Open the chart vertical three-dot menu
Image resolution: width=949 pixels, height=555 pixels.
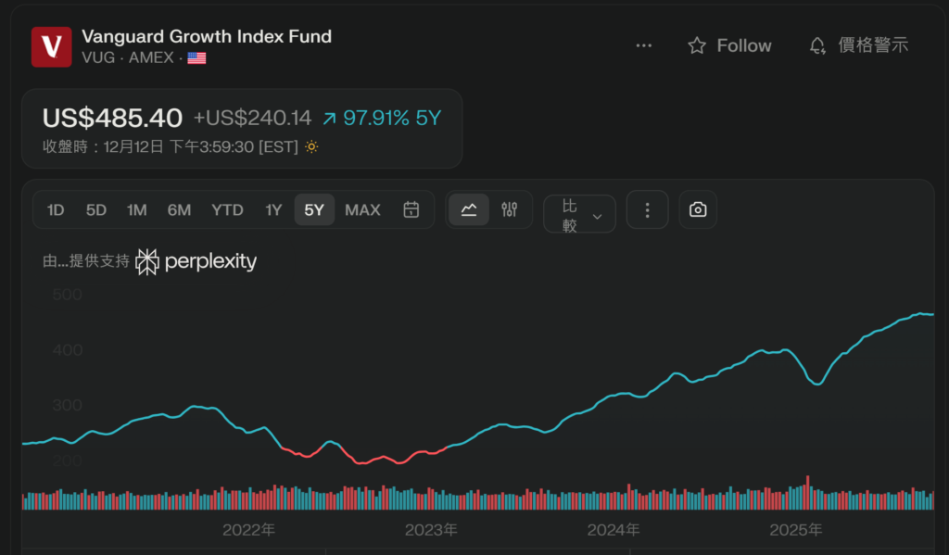point(647,210)
